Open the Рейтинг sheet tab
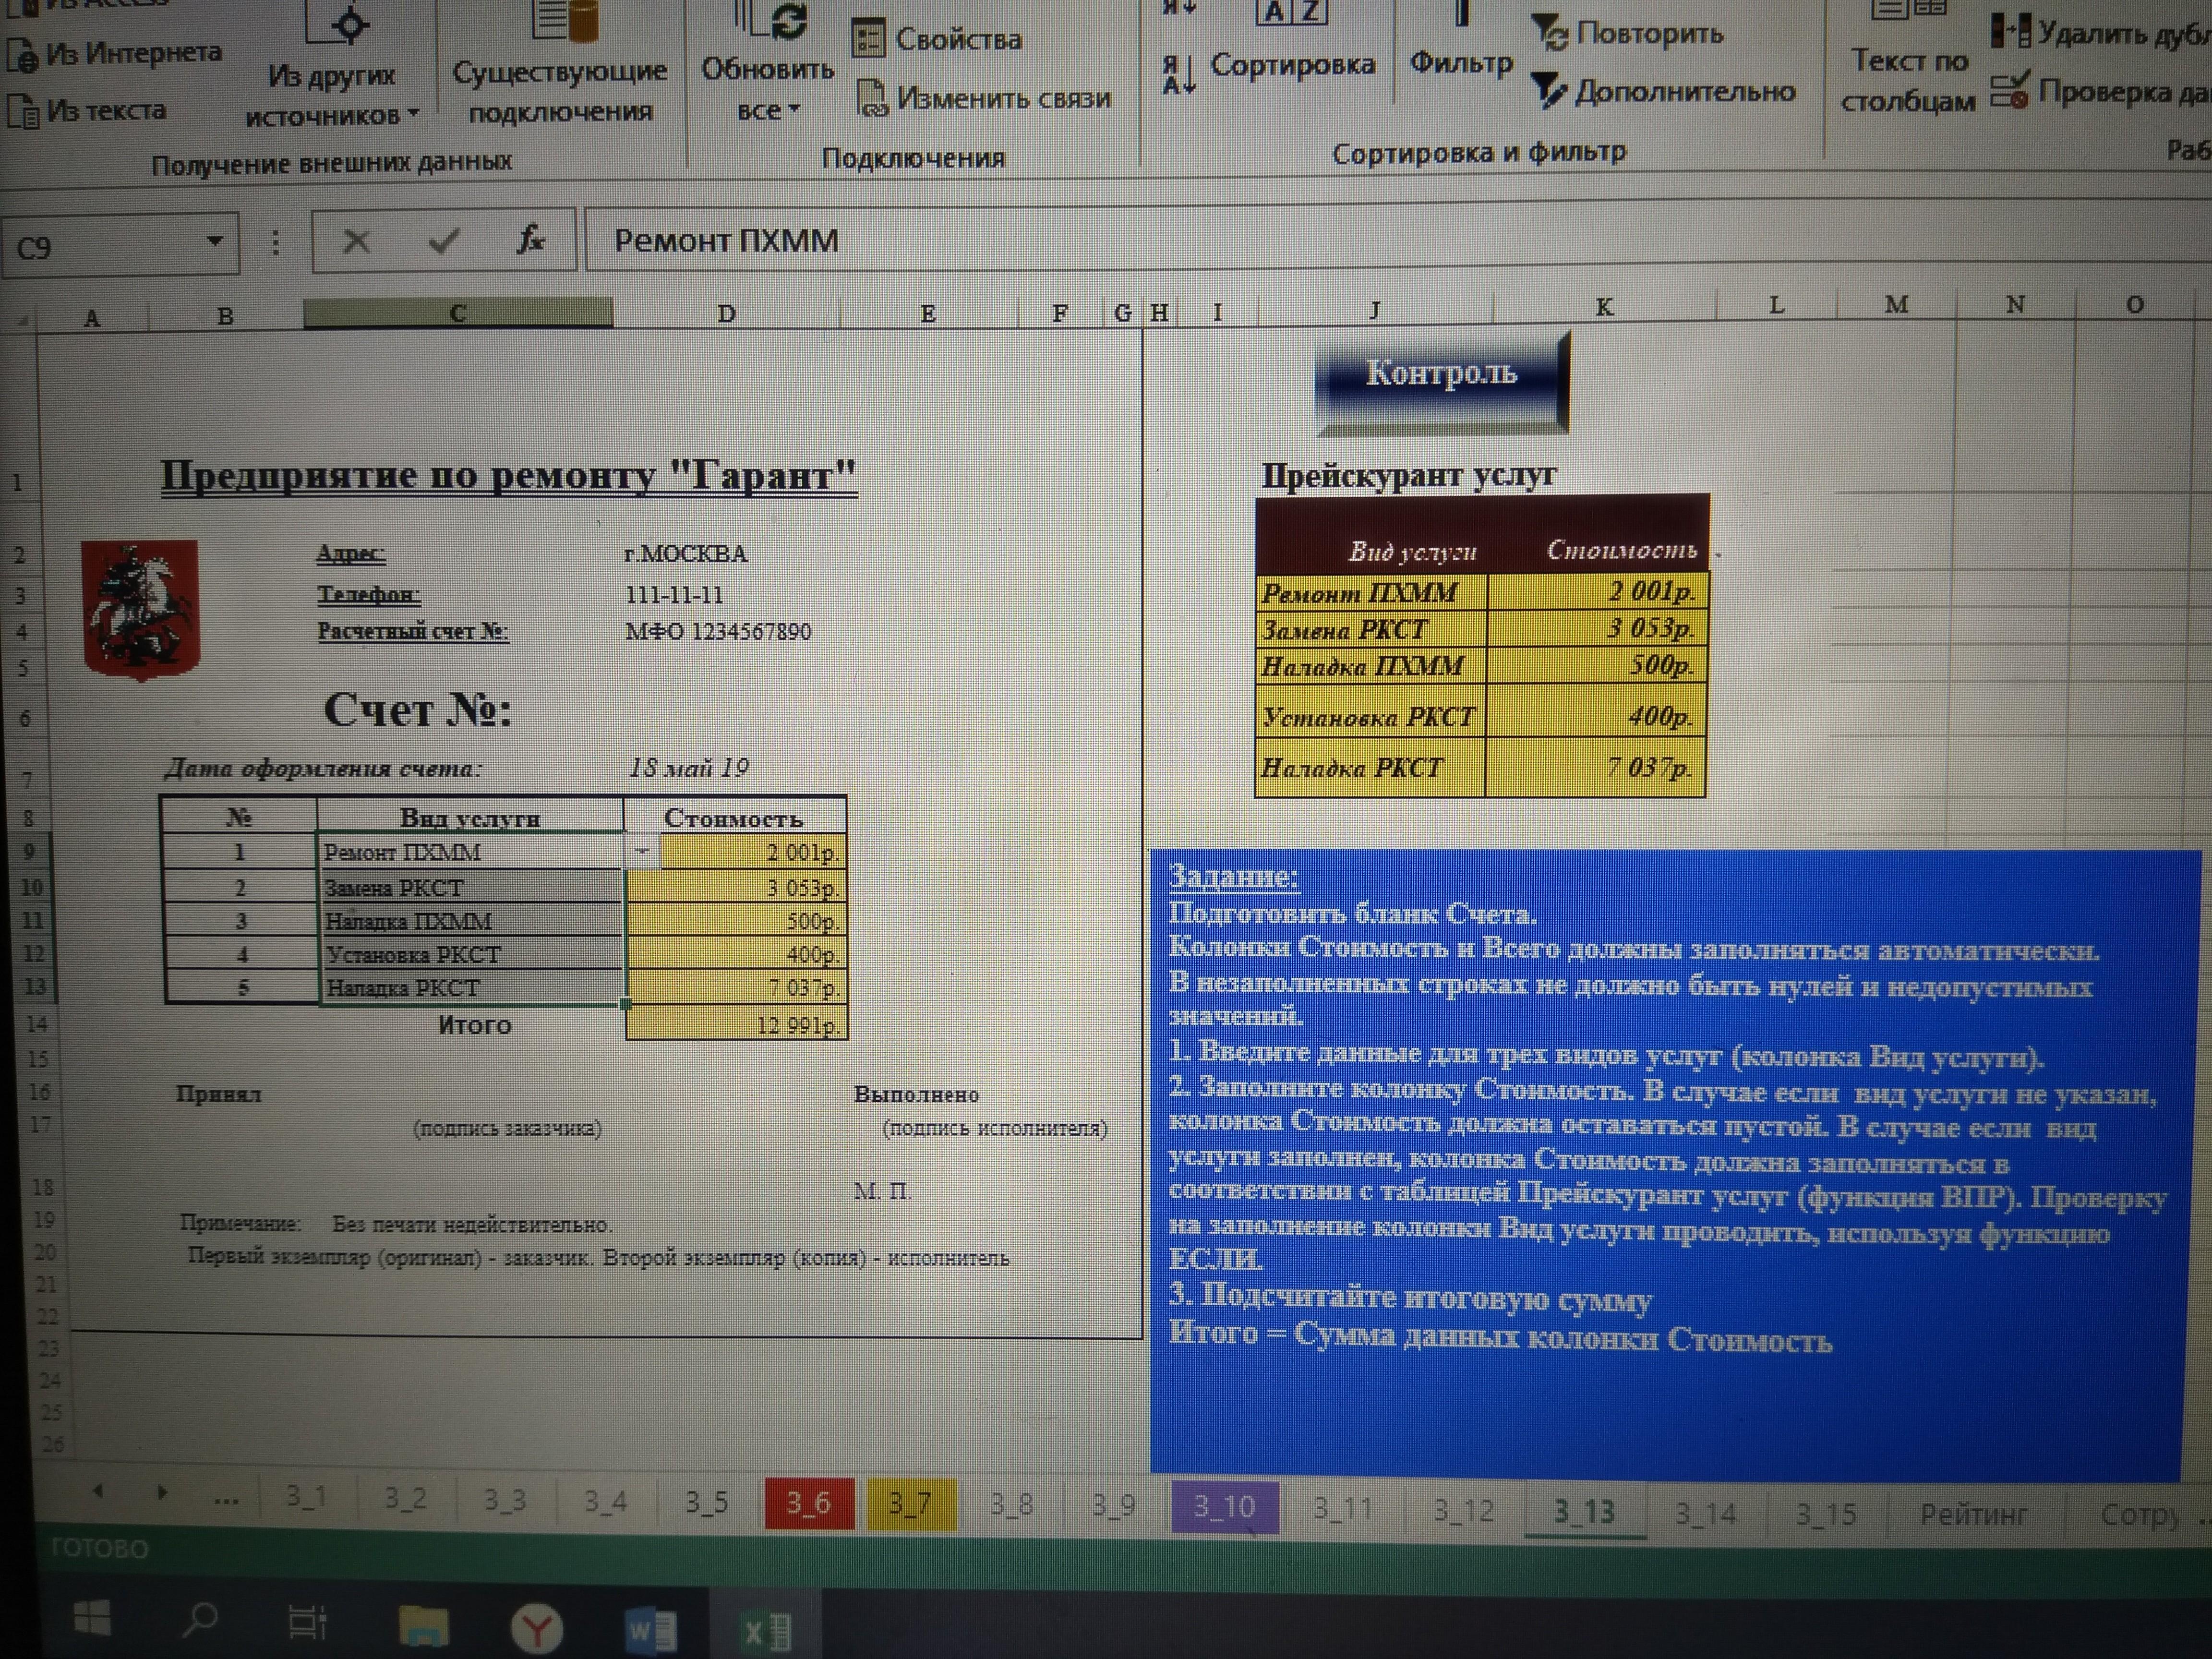This screenshot has height=1659, width=2212. pos(1973,1514)
